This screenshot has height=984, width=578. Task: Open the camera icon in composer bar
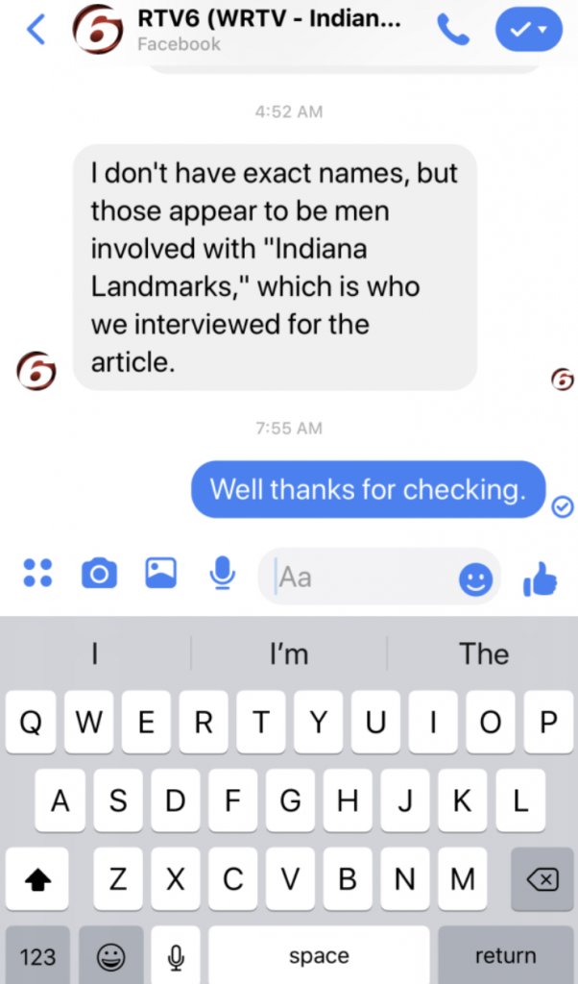[x=99, y=573]
